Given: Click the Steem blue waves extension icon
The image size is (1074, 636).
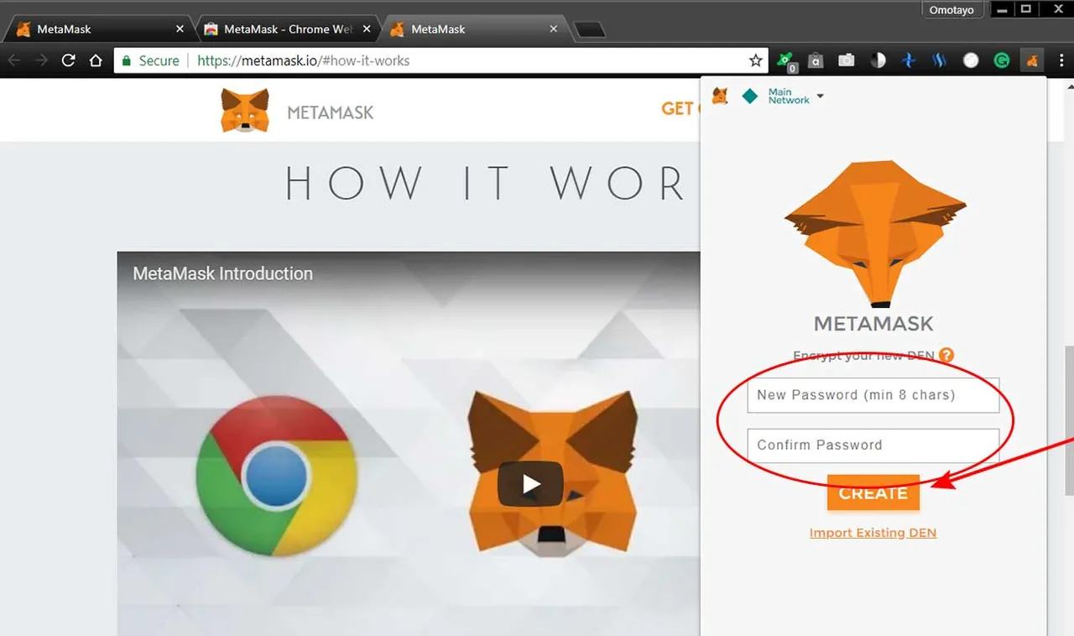Looking at the screenshot, I should [x=940, y=60].
